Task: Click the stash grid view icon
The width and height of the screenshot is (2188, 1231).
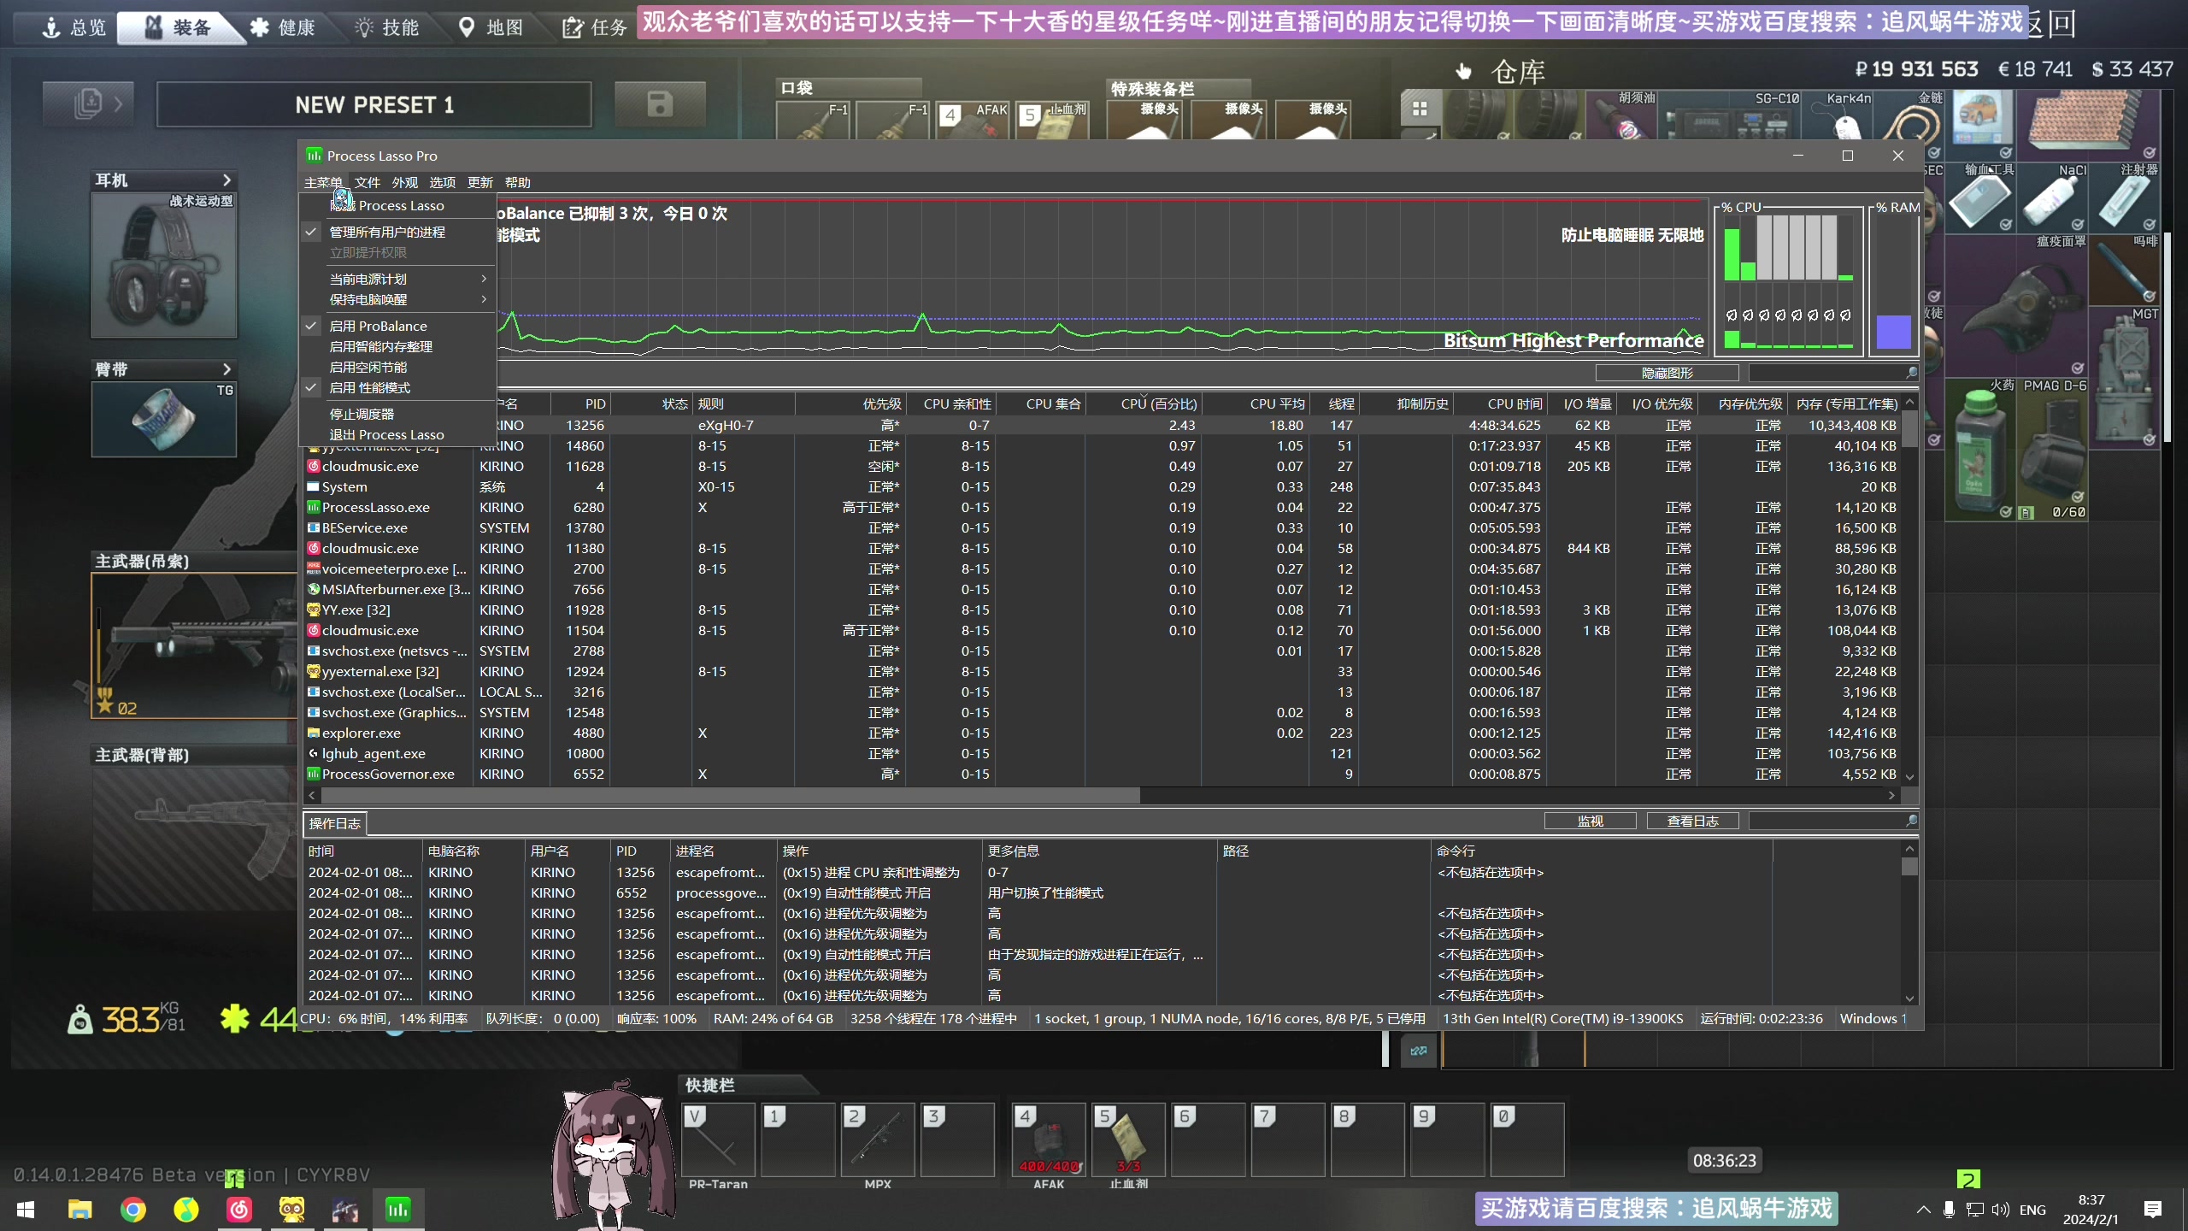Action: pyautogui.click(x=1420, y=109)
